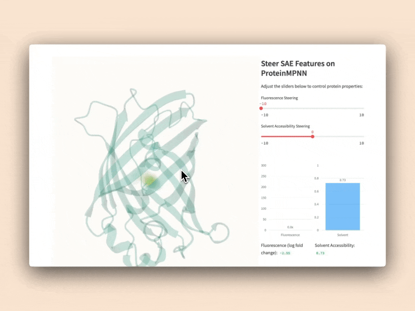
Task: Click the red -10 value above Fluorescence slider
Action: (x=263, y=104)
